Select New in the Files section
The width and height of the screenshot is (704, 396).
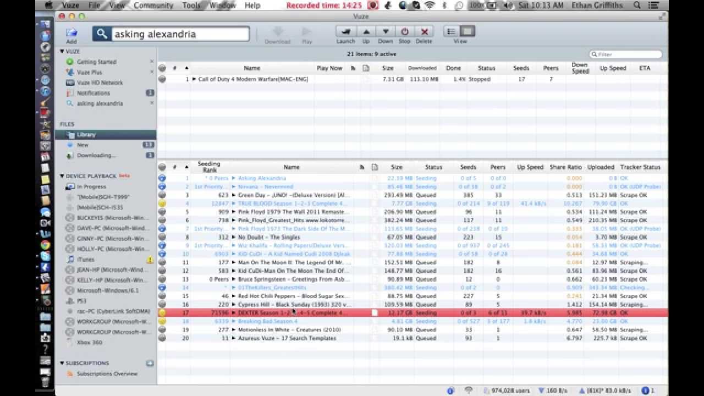coord(82,145)
